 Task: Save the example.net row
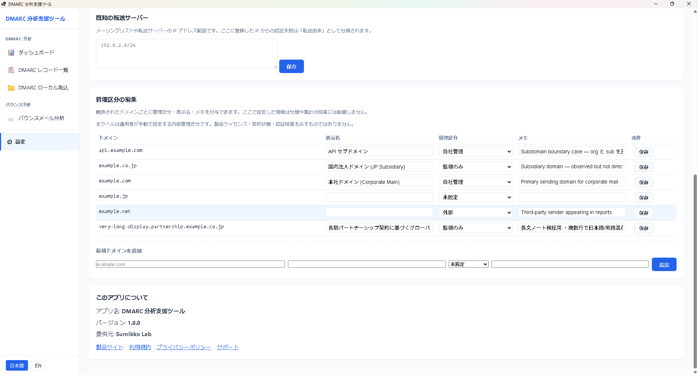pyautogui.click(x=643, y=213)
